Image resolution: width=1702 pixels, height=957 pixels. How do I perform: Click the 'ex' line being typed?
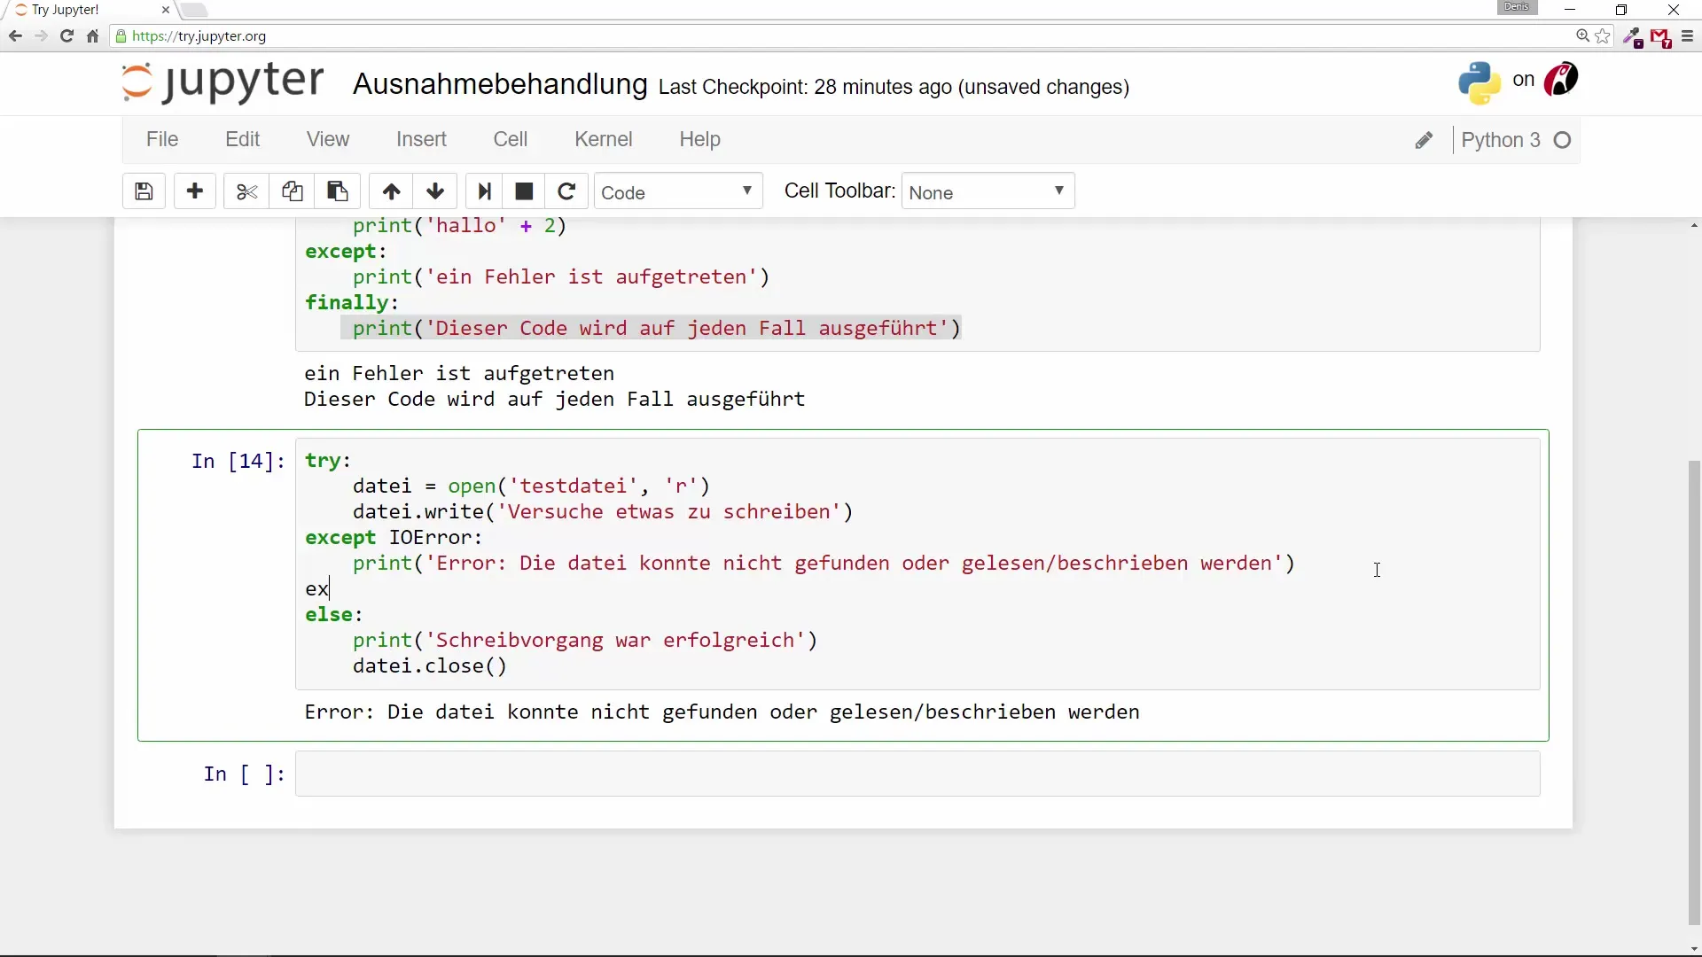(317, 589)
